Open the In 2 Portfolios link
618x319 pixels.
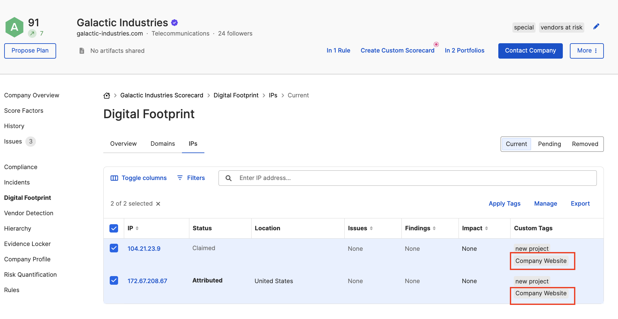point(465,51)
